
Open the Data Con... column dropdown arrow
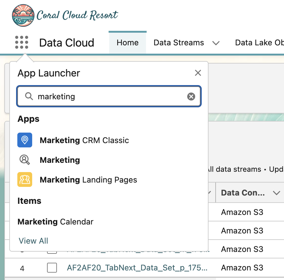click(276, 193)
